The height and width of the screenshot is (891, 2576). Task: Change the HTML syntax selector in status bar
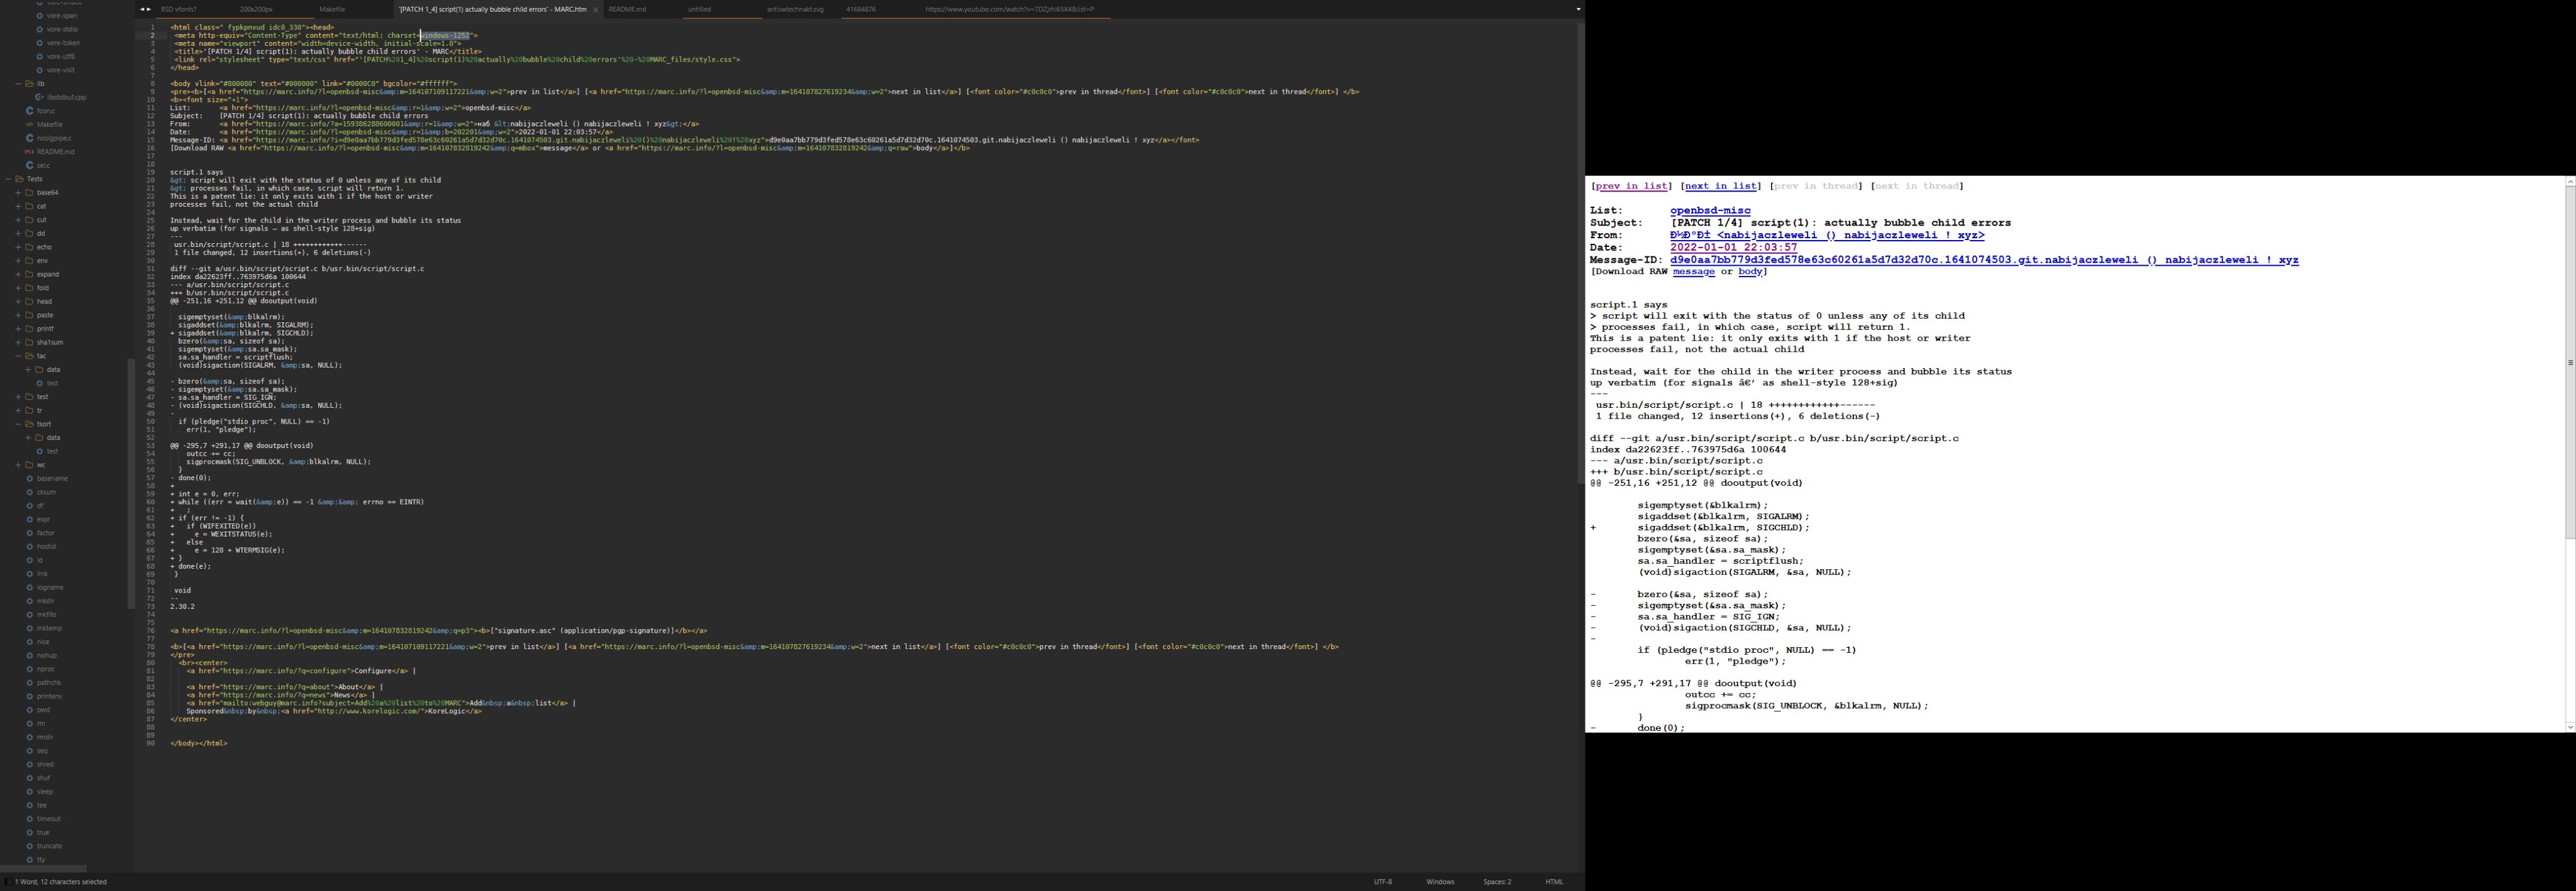coord(1553,882)
